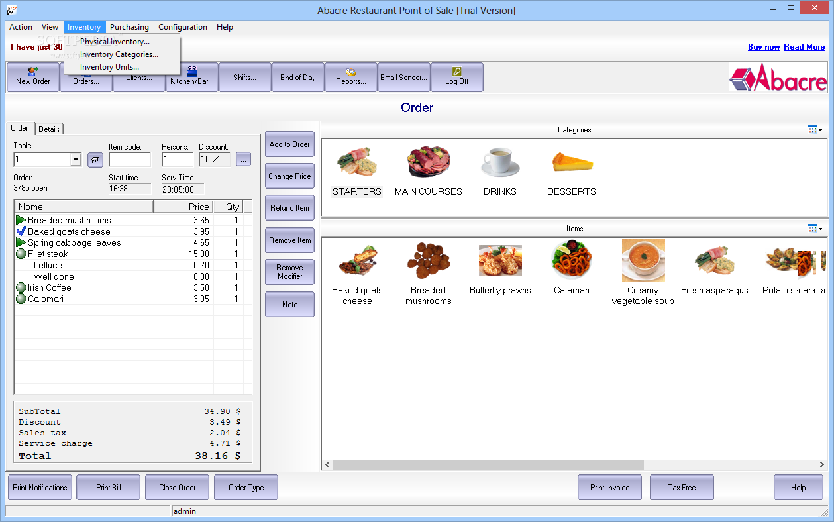
Task: Open the Items view options dropdown icon
Action: [x=815, y=229]
